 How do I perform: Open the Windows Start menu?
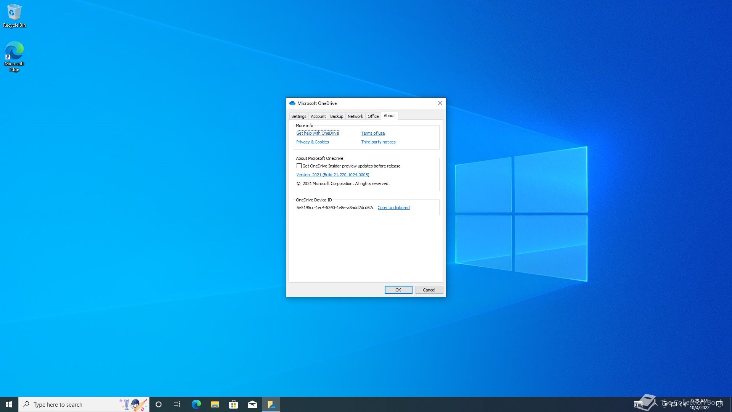pyautogui.click(x=9, y=404)
